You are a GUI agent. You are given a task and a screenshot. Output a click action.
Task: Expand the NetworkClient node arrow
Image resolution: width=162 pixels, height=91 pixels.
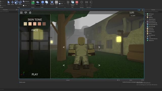(x=146, y=19)
